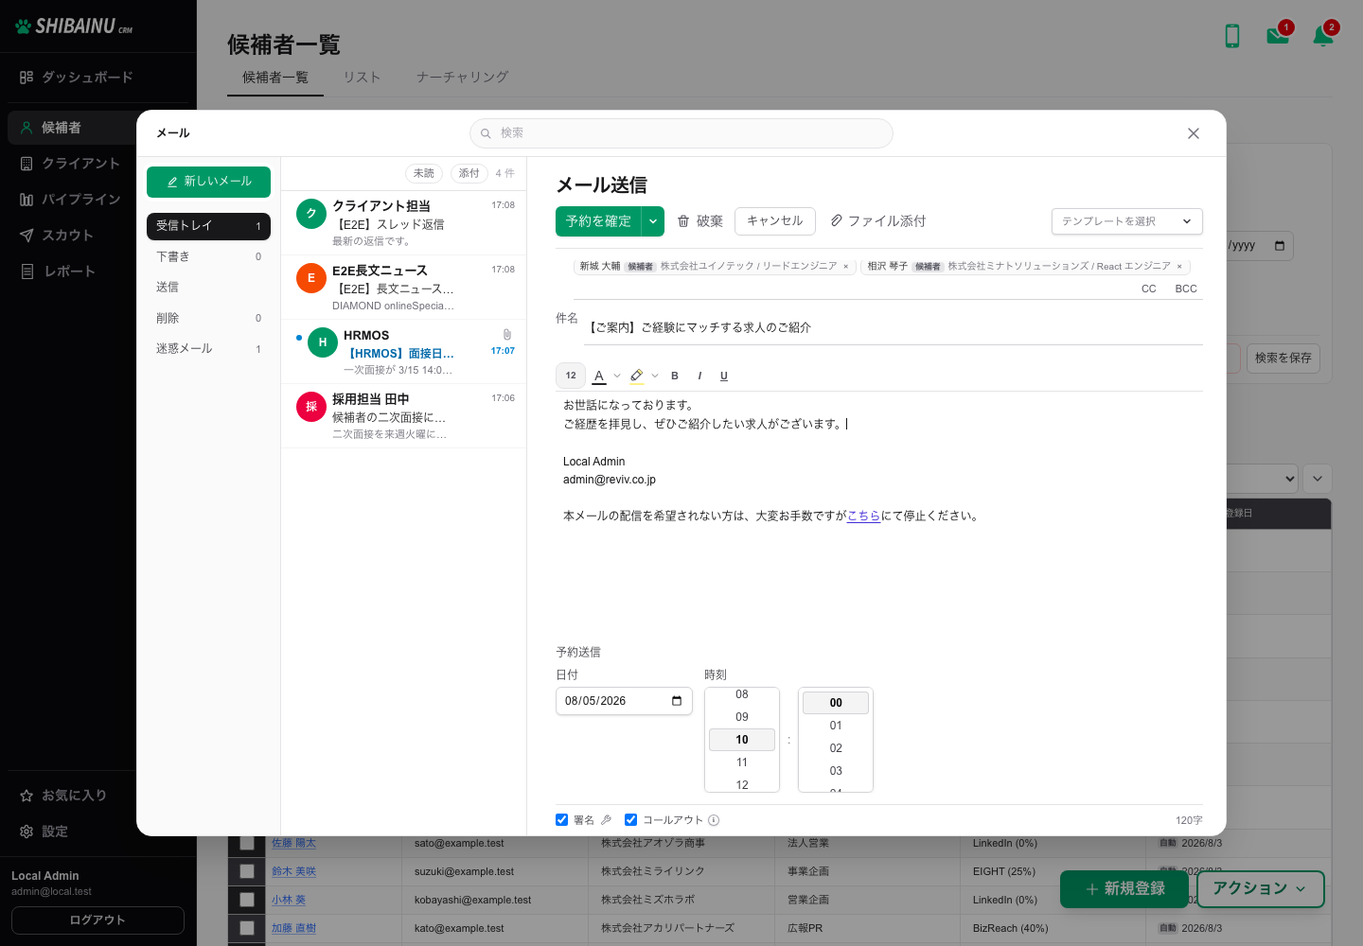Click the 新しいメール compose button

click(208, 182)
